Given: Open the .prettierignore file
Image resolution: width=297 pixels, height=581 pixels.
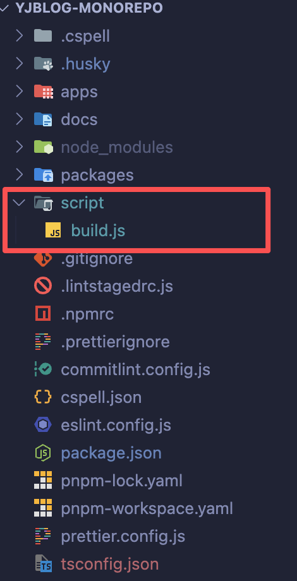Looking at the screenshot, I should pyautogui.click(x=115, y=342).
